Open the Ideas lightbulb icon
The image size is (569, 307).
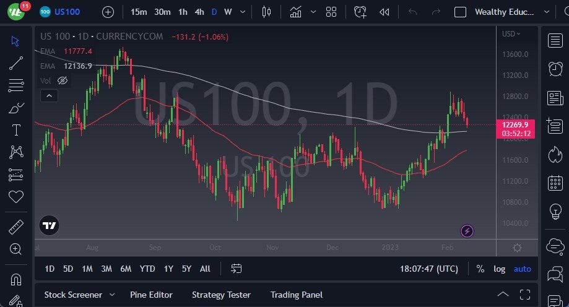pyautogui.click(x=555, y=212)
